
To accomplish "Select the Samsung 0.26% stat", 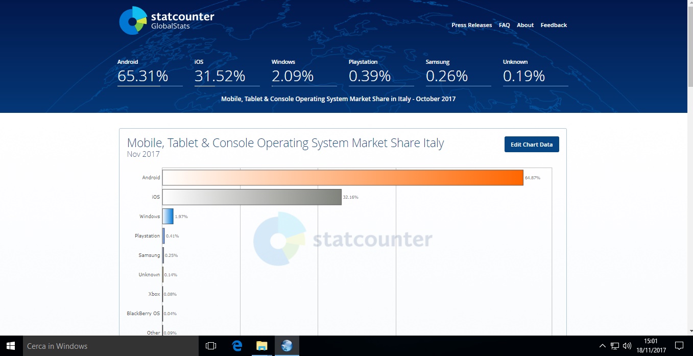I will pos(458,72).
